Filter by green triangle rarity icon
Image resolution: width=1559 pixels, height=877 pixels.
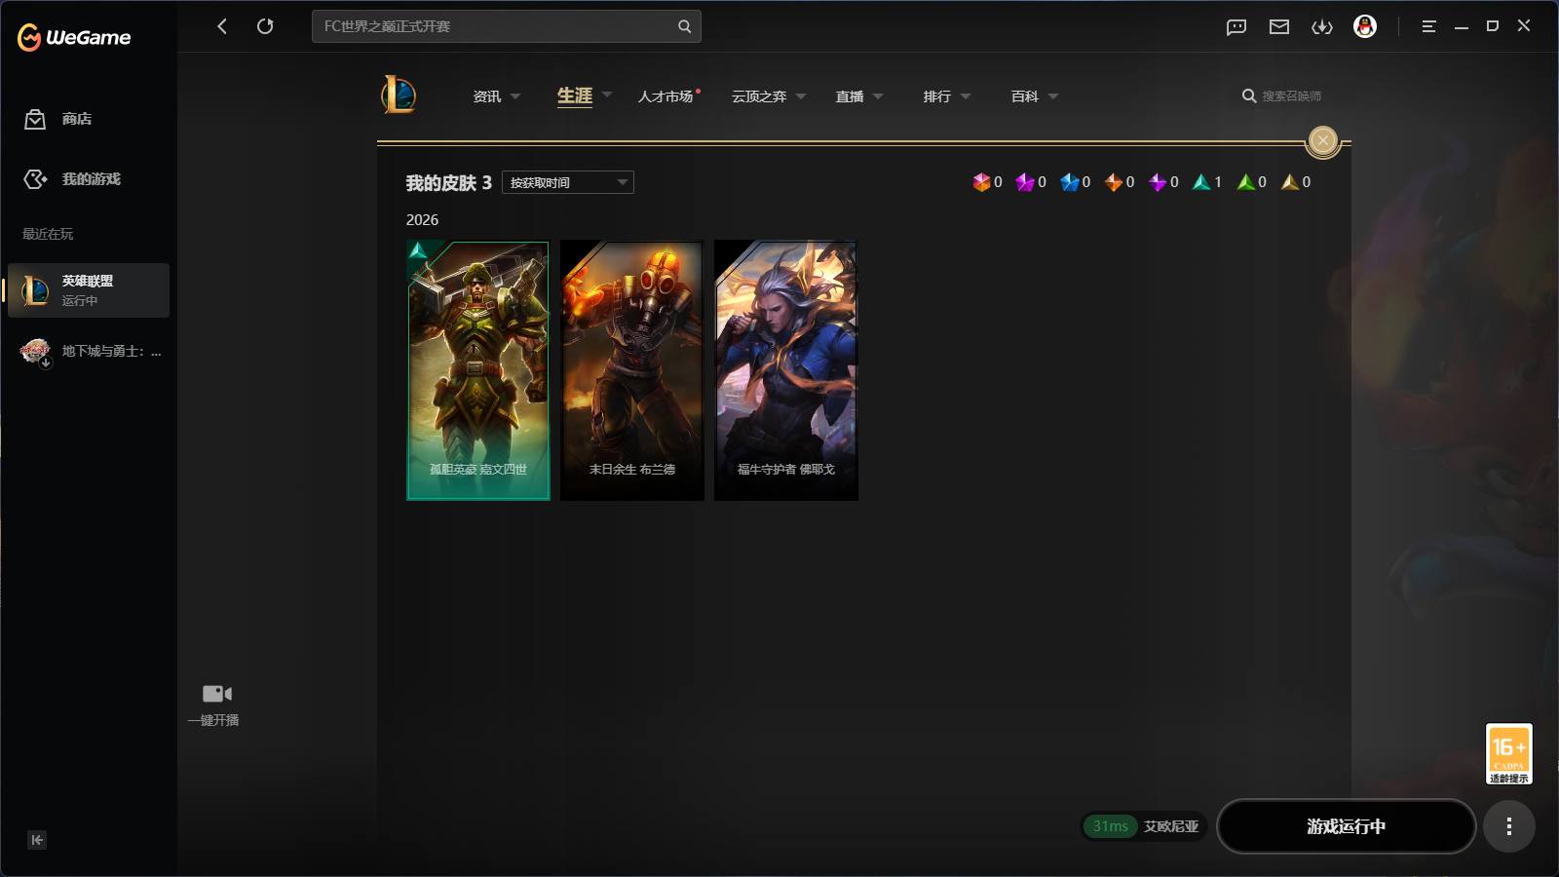click(1245, 182)
